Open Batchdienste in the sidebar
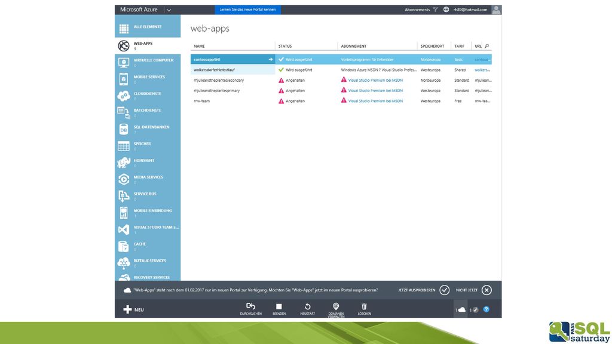Image resolution: width=612 pixels, height=344 pixels. (x=148, y=113)
